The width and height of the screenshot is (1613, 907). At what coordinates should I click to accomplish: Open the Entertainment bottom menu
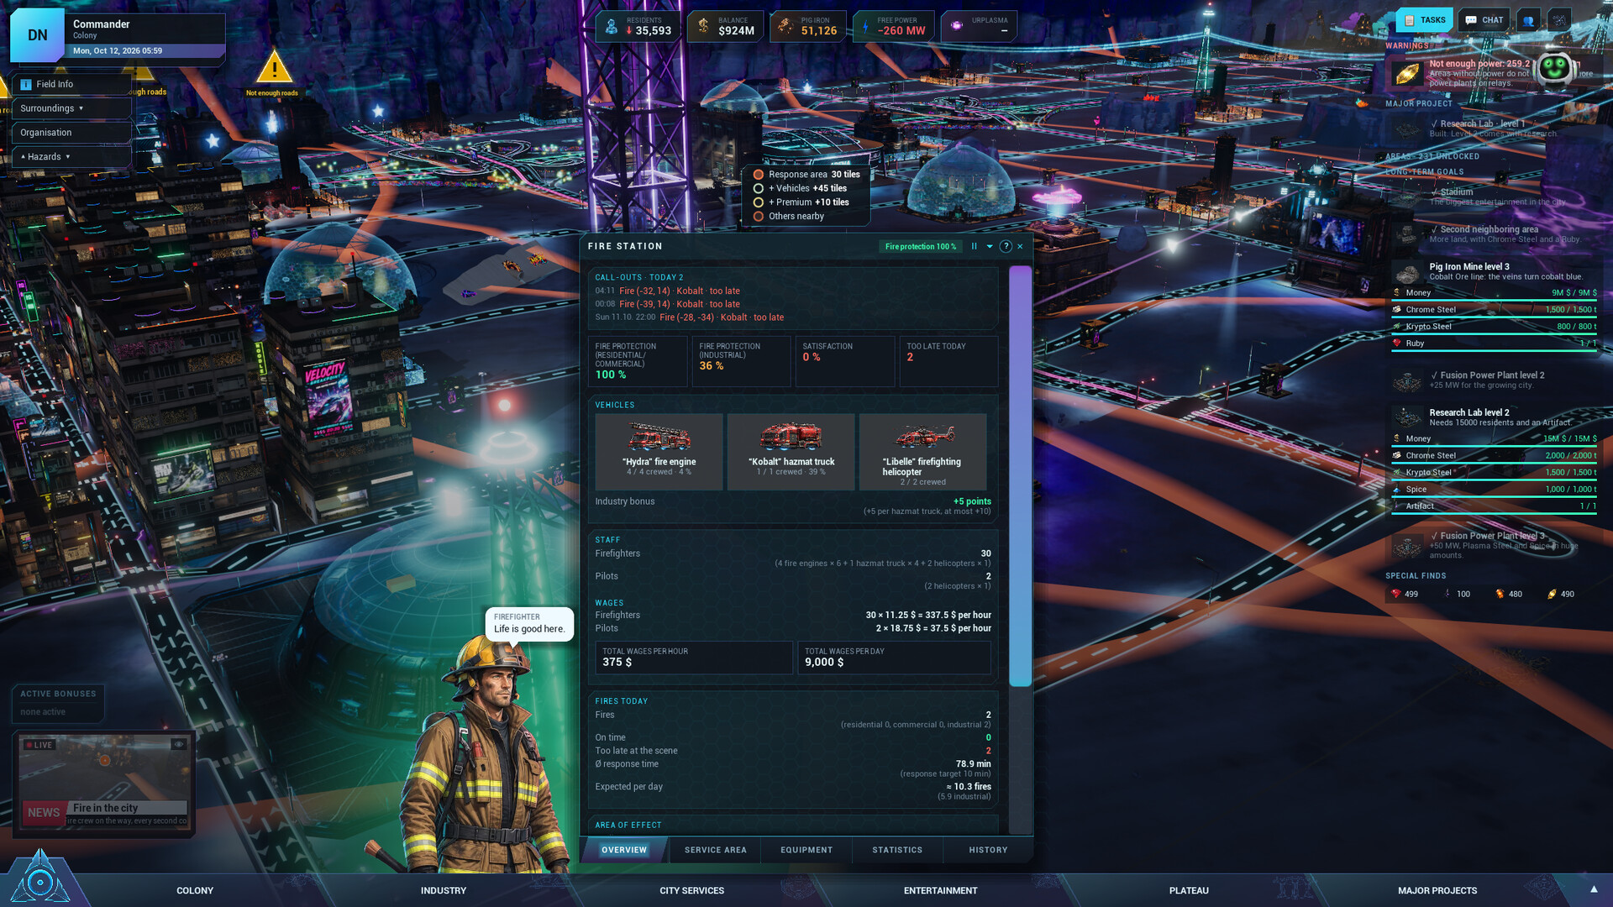point(940,890)
